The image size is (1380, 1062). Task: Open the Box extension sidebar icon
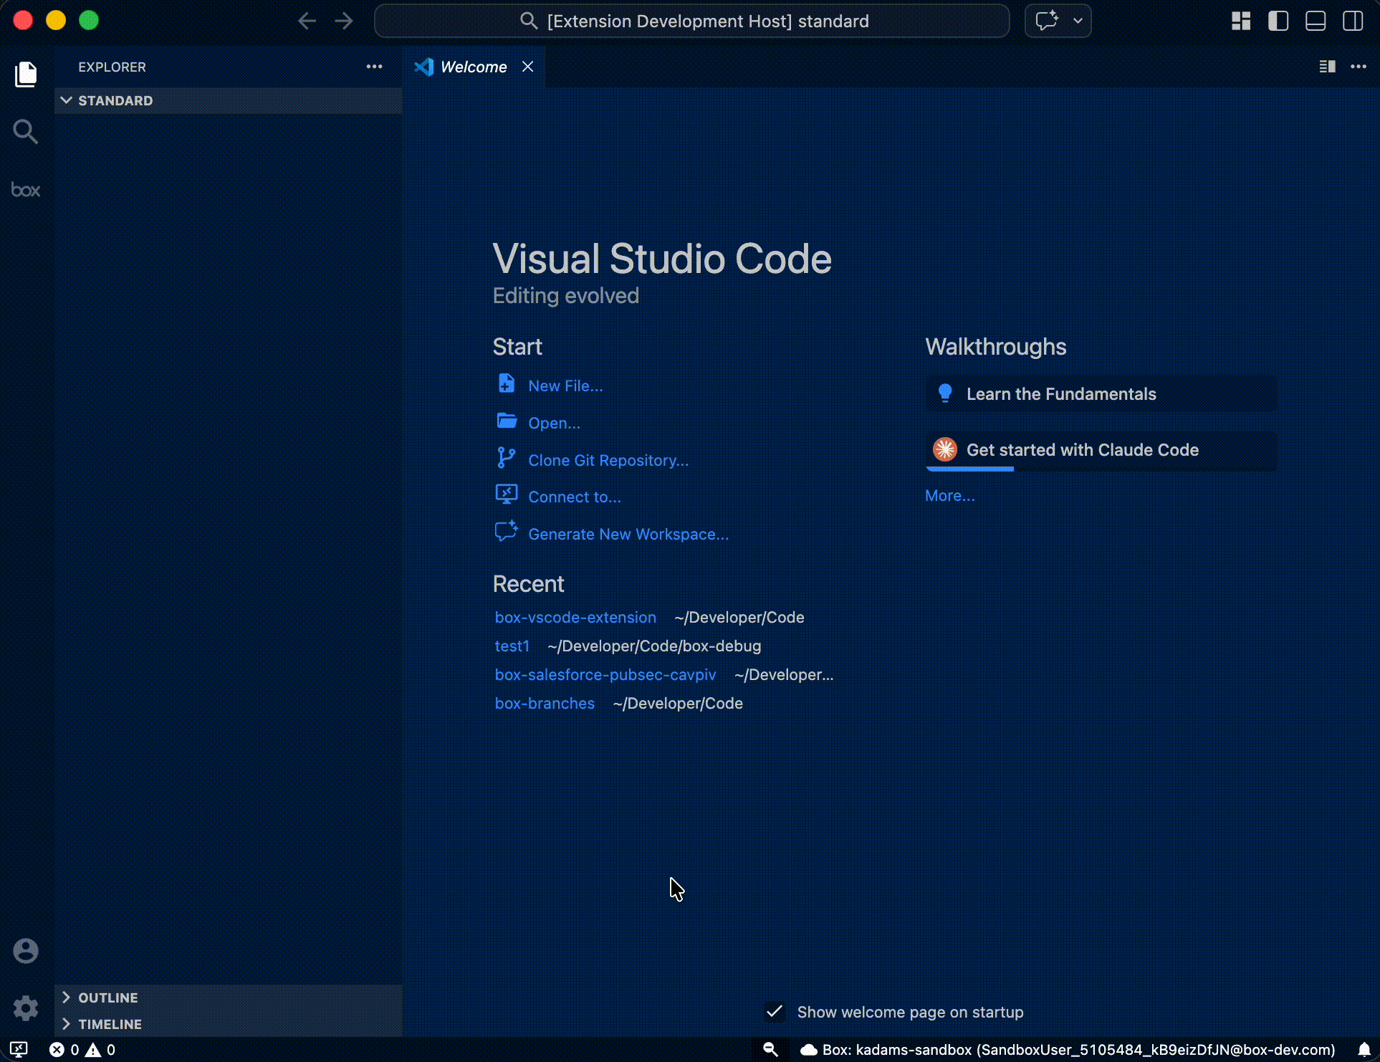26,190
